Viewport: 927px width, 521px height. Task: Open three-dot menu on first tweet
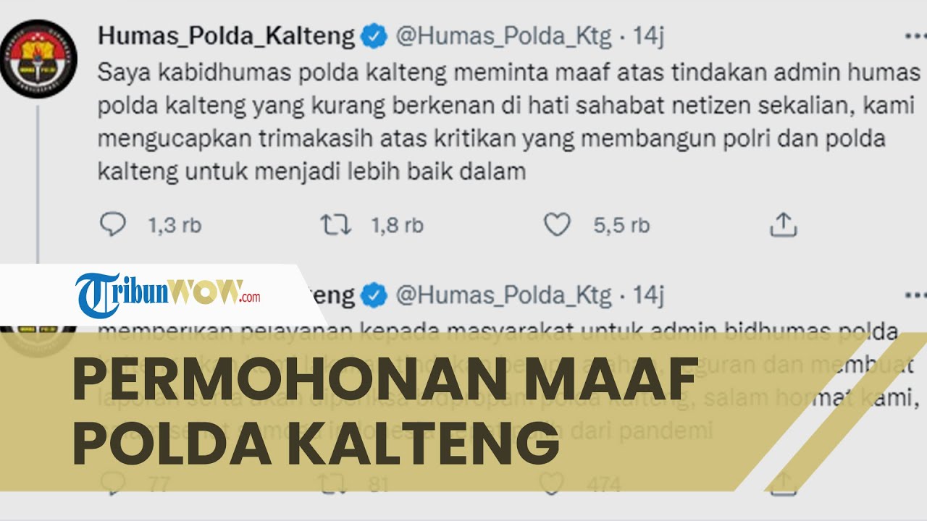(915, 35)
